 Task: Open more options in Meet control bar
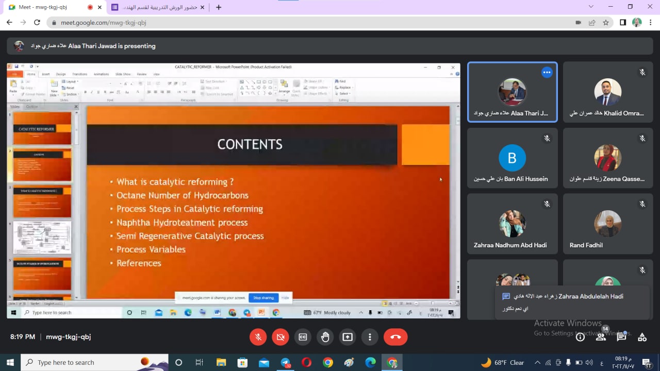point(370,337)
